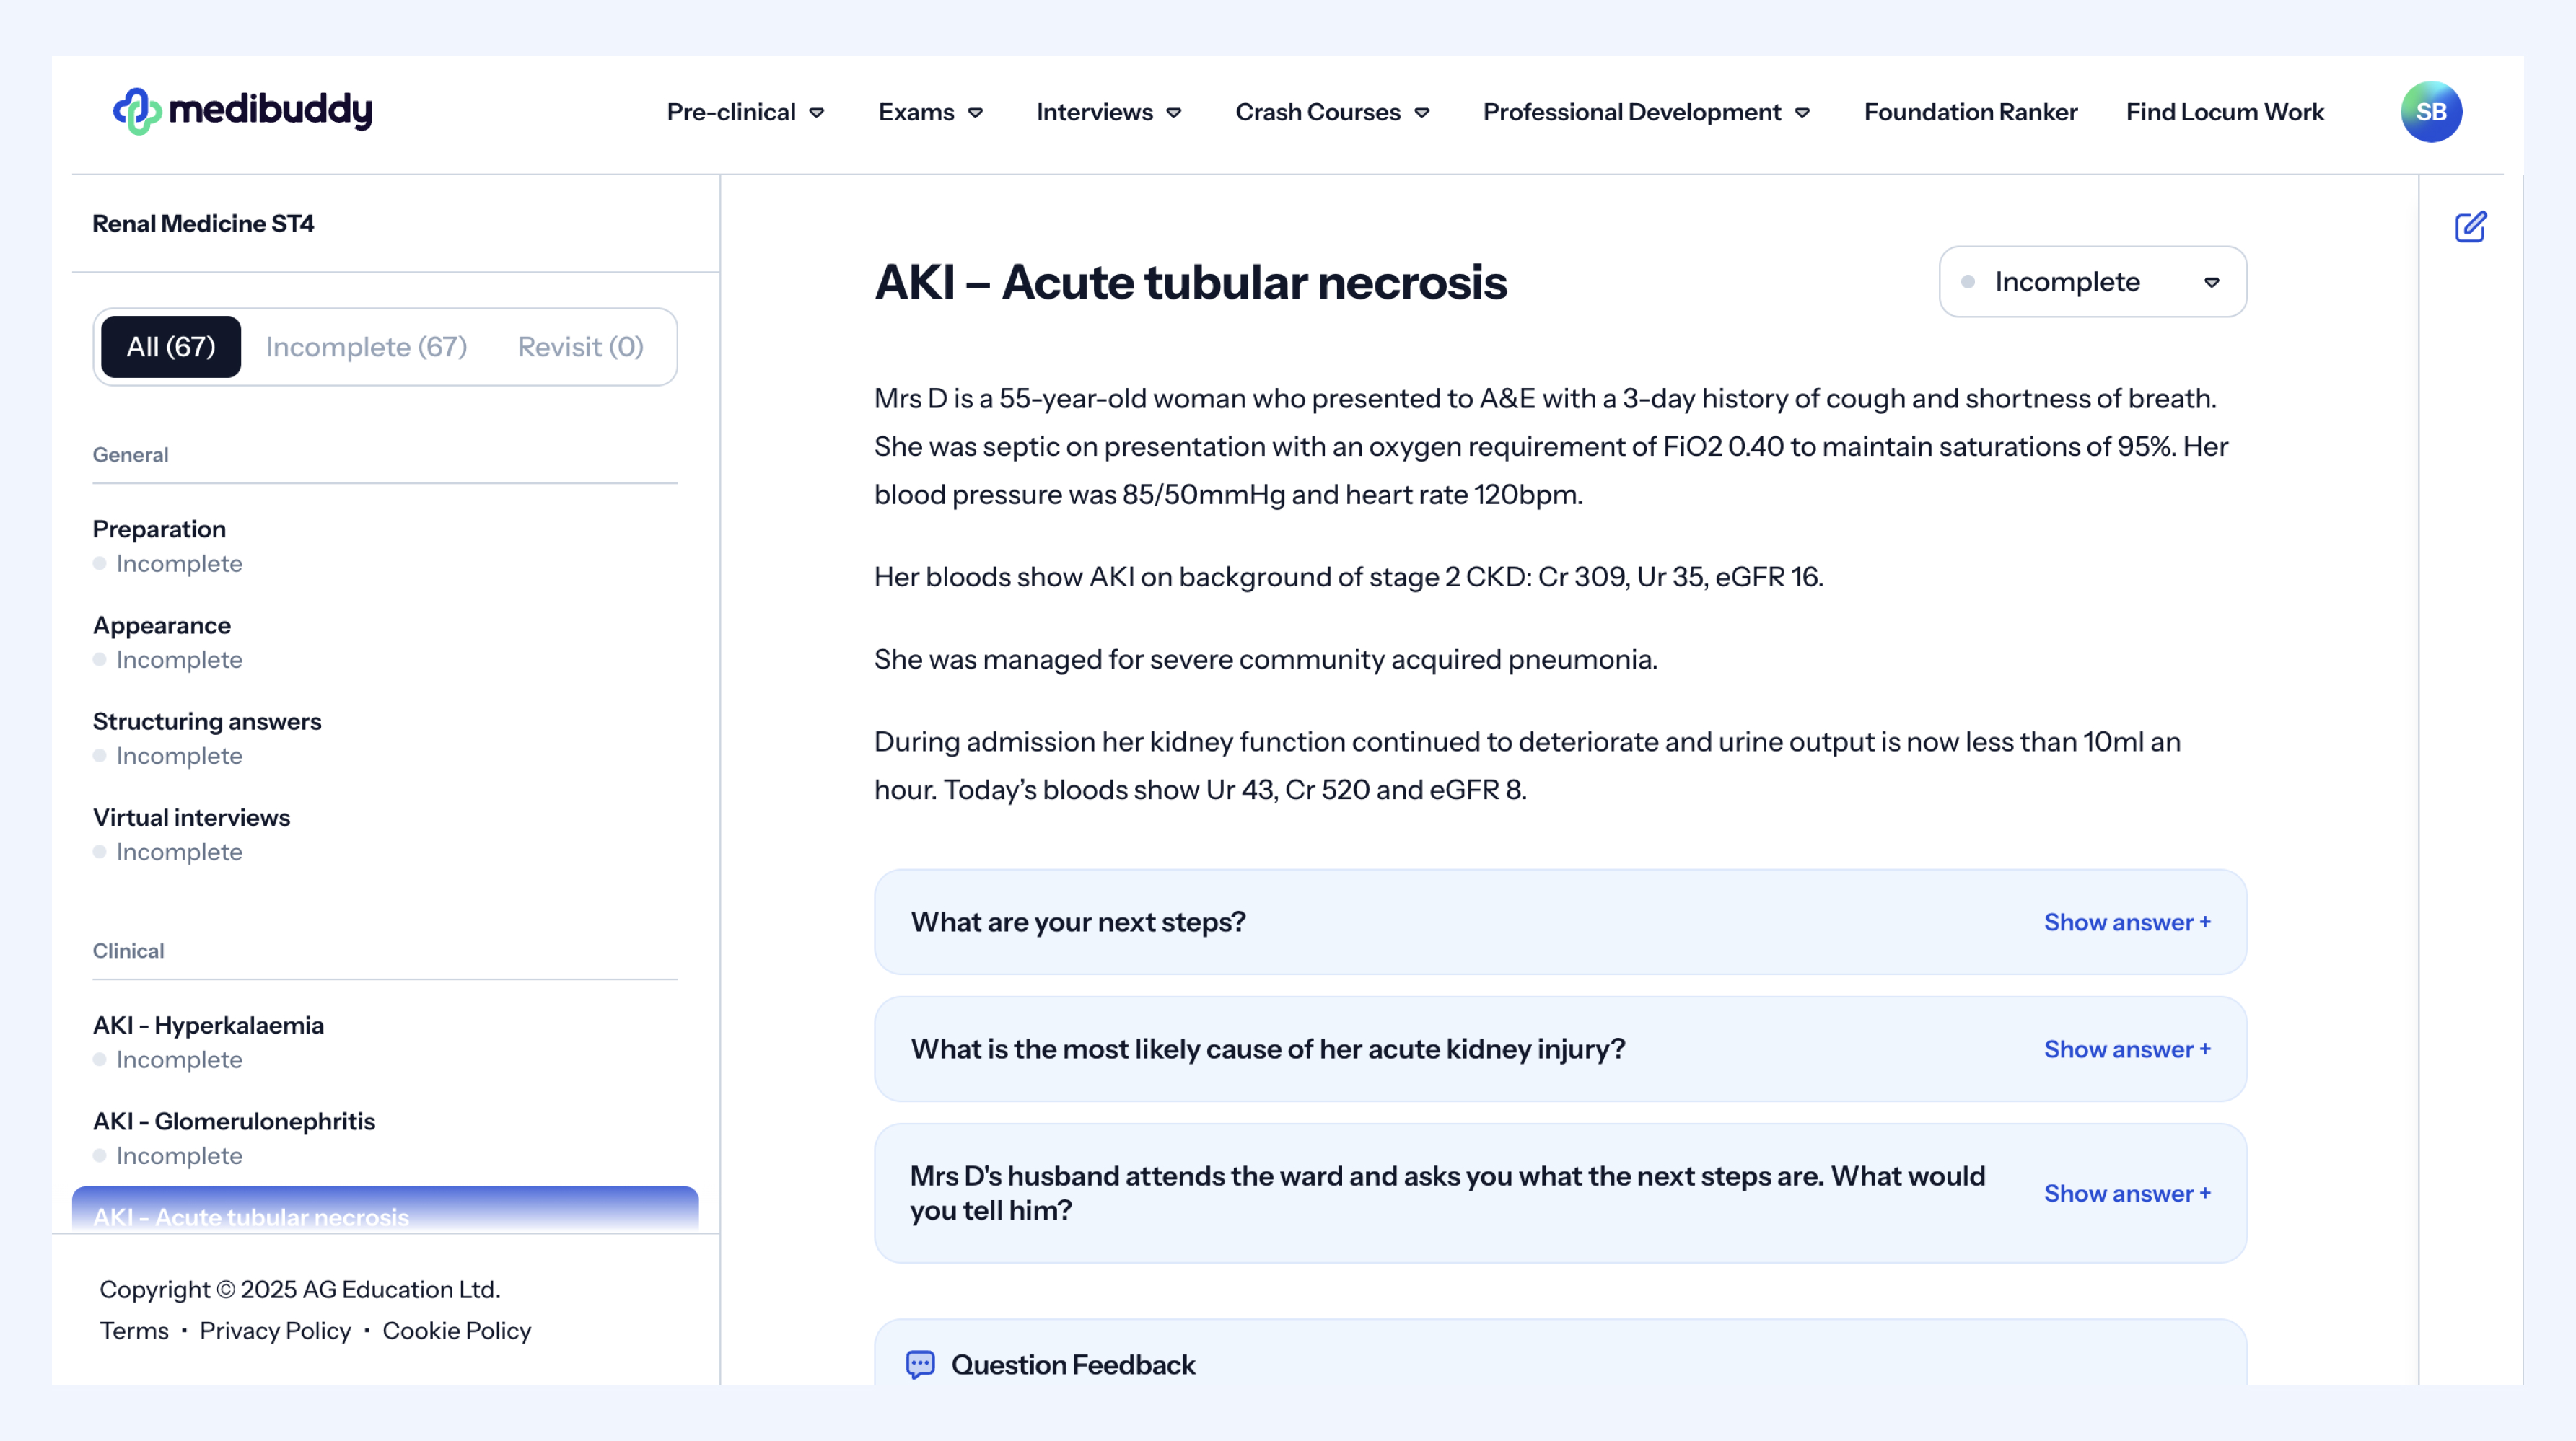Click the SB profile avatar
The height and width of the screenshot is (1441, 2576).
coord(2430,112)
